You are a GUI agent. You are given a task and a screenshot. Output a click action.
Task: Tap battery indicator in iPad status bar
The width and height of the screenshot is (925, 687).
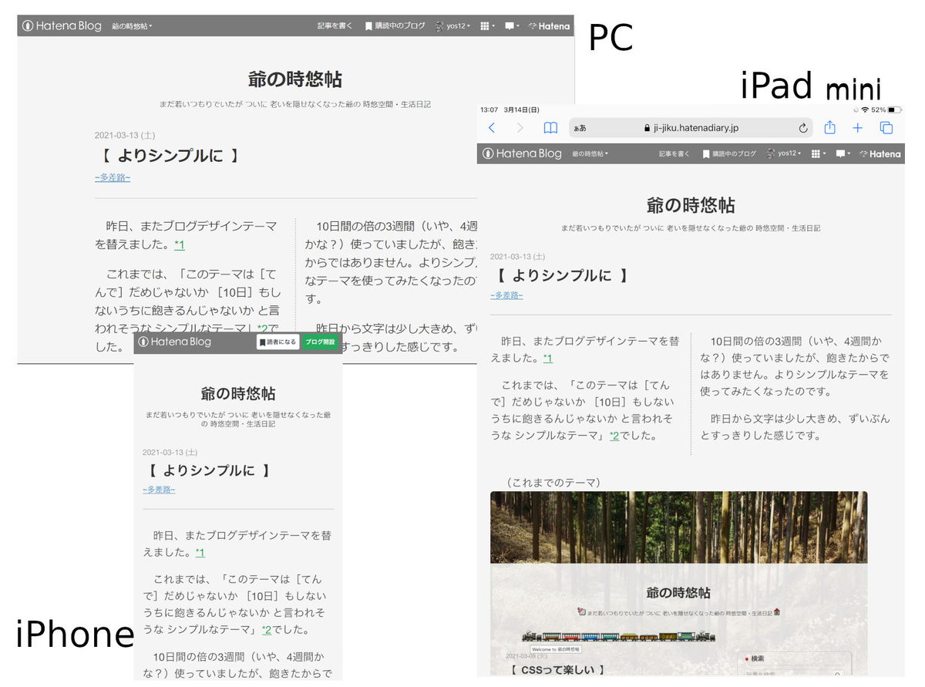(x=894, y=110)
